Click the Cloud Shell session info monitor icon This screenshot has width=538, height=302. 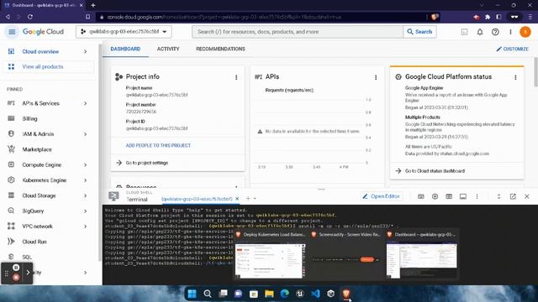coord(463,196)
